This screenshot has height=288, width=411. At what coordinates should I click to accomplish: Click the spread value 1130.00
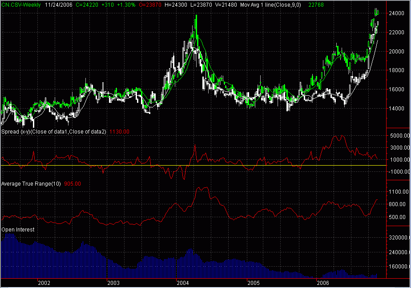tap(119, 132)
